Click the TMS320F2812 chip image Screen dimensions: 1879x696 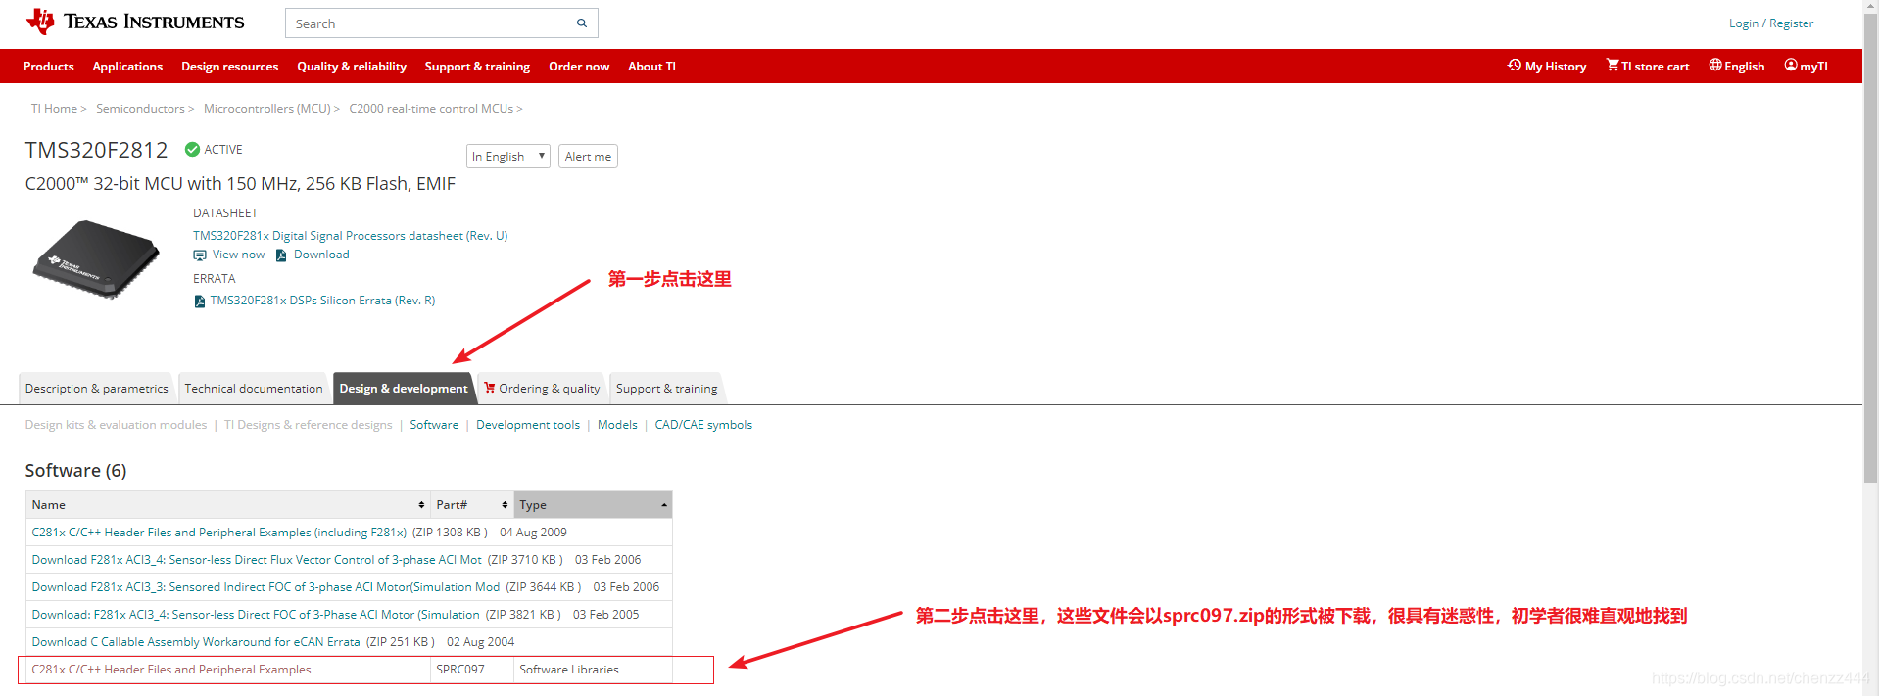pyautogui.click(x=96, y=258)
